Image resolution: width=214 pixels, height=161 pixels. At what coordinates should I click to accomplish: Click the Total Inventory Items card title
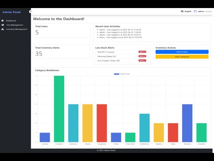click(47, 48)
